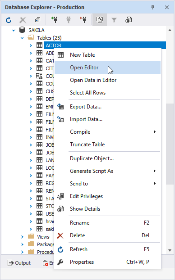Choose Export Data... menu entry

pyautogui.click(x=107, y=107)
